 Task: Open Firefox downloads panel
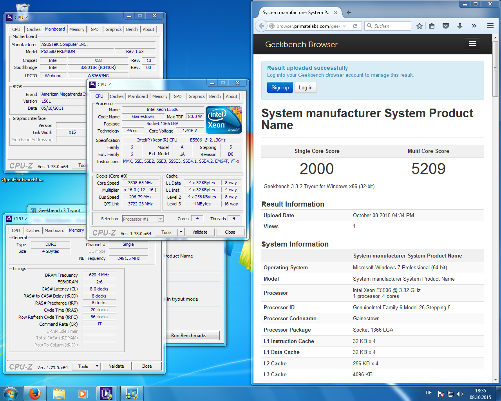(x=460, y=26)
